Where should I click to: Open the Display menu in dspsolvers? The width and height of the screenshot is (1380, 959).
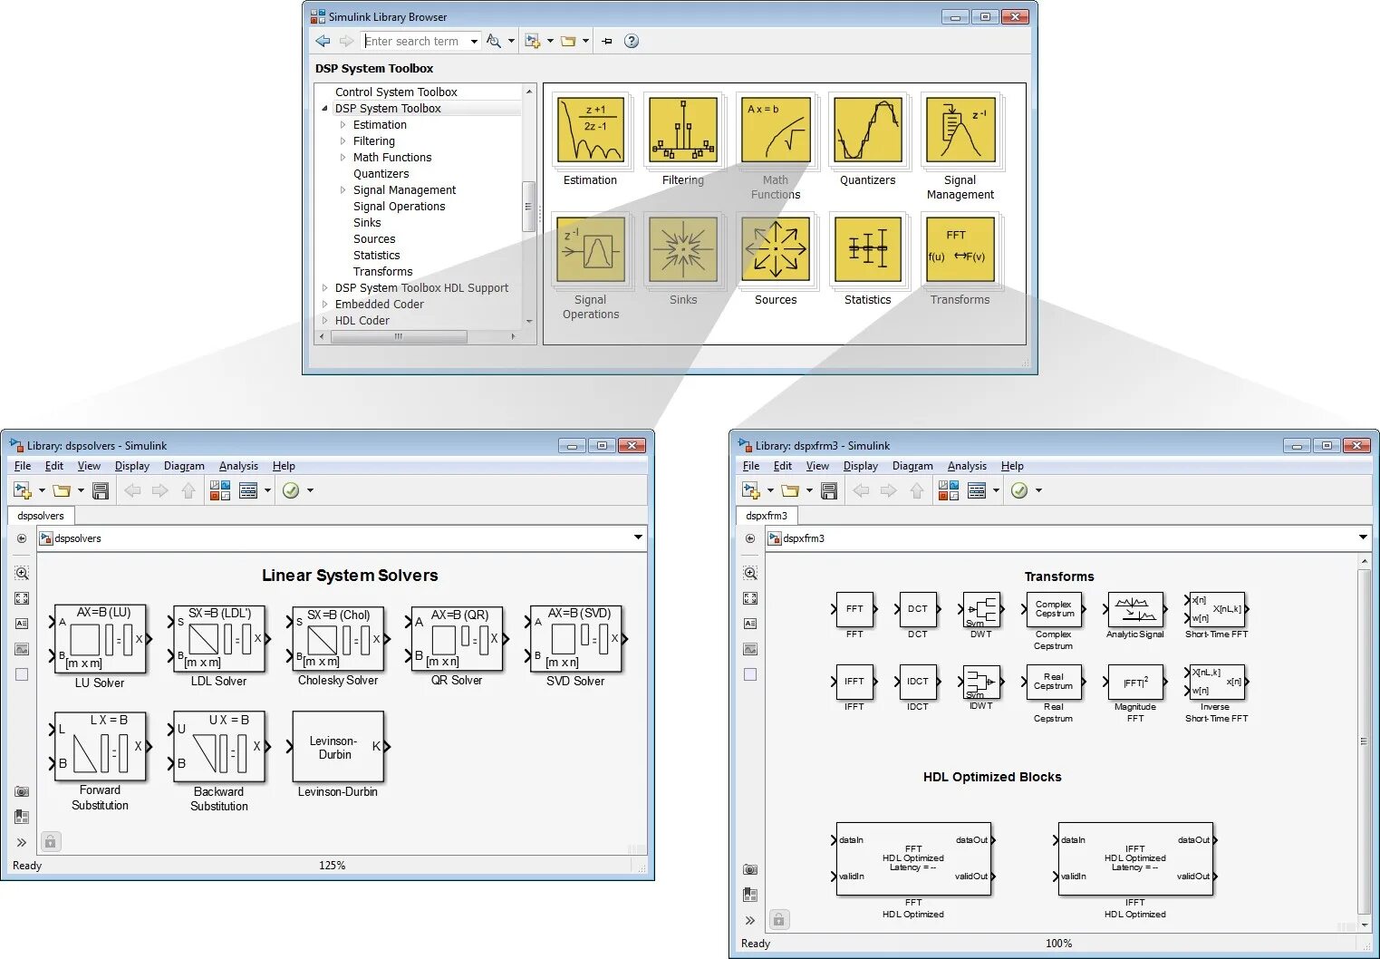pos(132,466)
